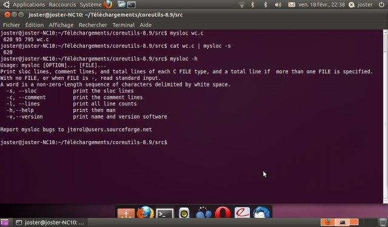Click the '-v,--version' option line
The width and height of the screenshot is (388, 227).
87,117
